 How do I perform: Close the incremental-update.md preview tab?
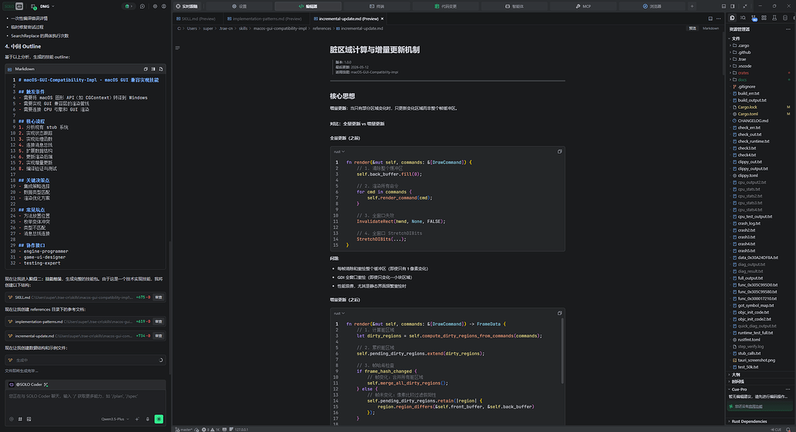(x=382, y=18)
